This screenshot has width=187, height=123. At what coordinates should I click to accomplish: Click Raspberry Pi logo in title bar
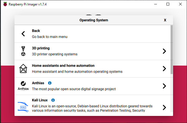pyautogui.click(x=5, y=4)
